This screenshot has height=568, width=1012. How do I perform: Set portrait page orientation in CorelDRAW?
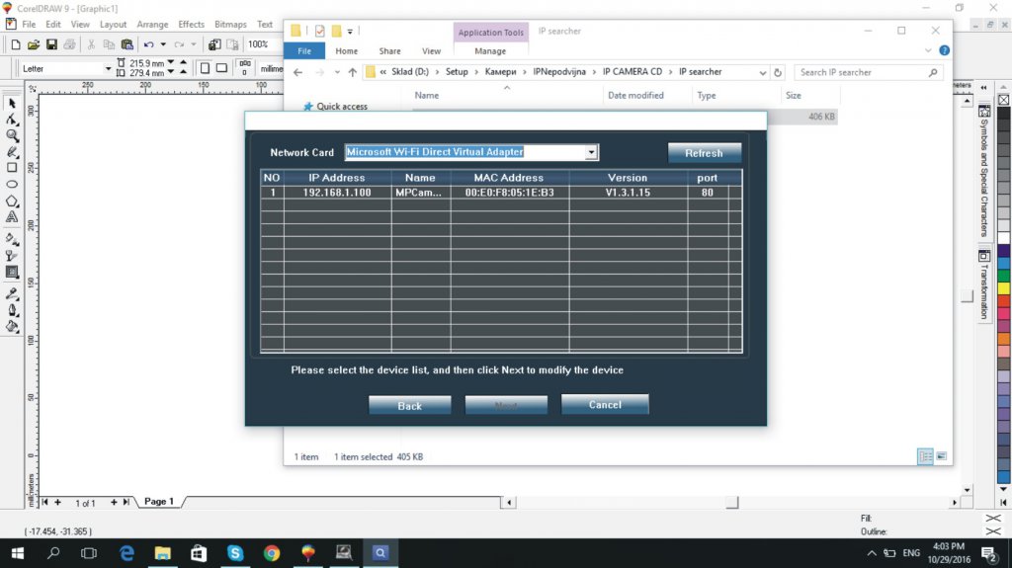point(205,68)
